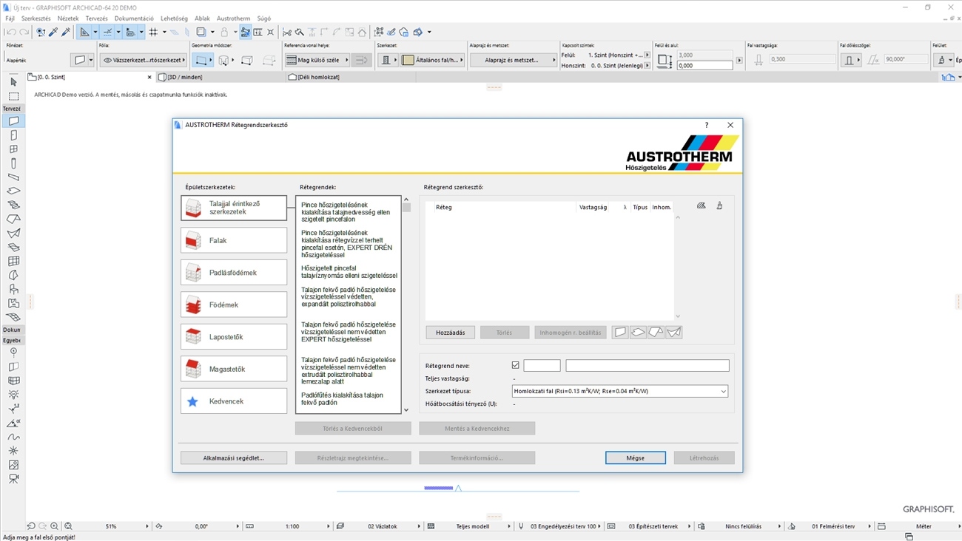Switch to the Déli homlokzat tab
The width and height of the screenshot is (962, 541).
[x=319, y=77]
